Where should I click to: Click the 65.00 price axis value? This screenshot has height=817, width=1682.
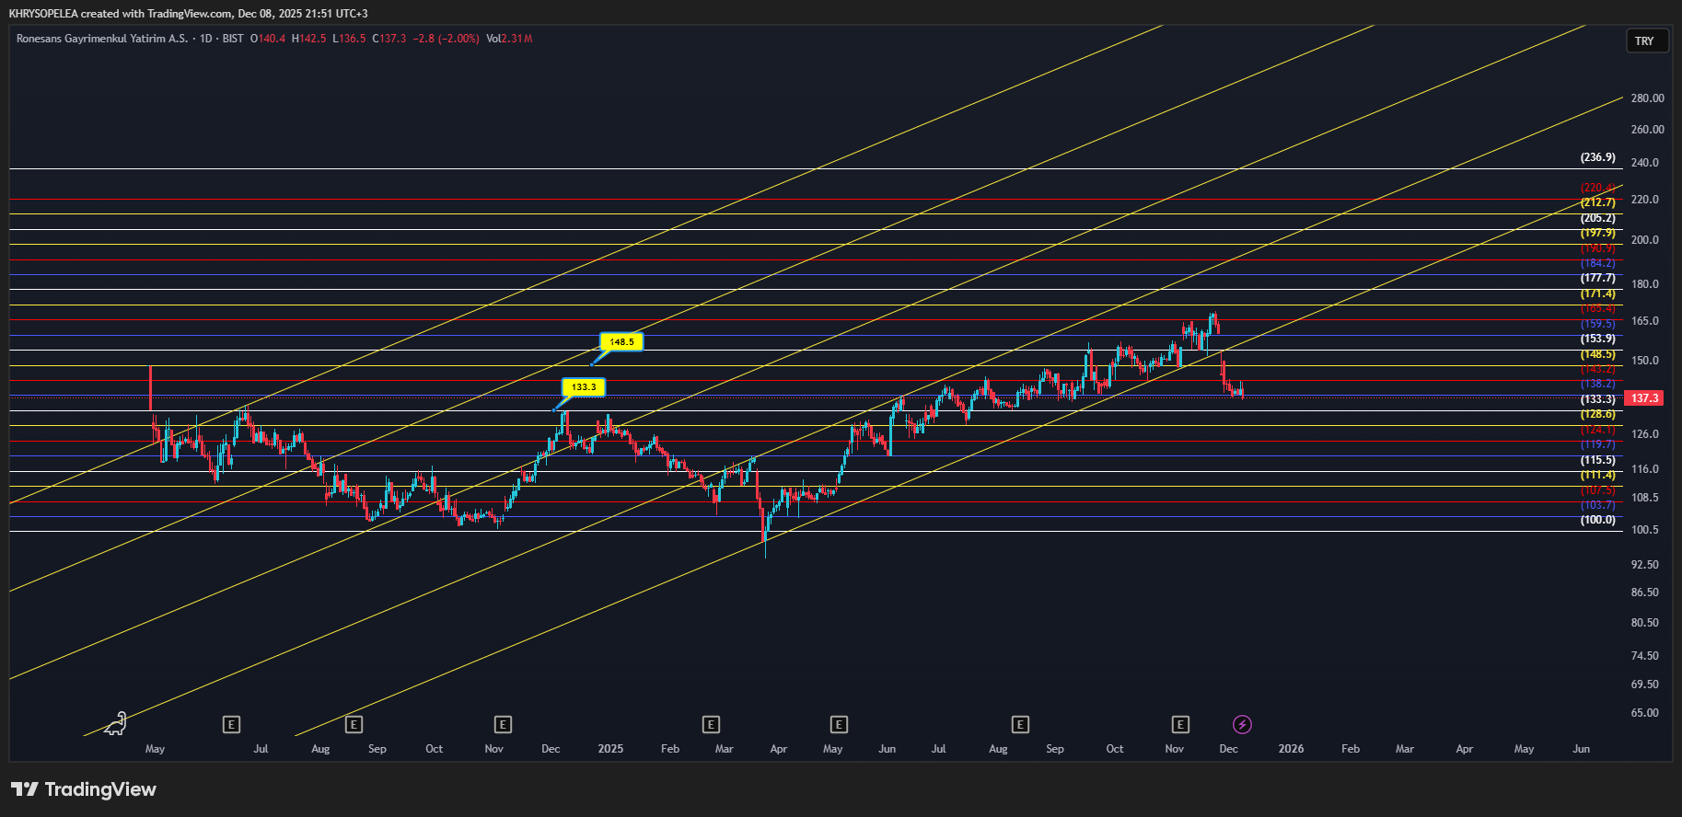pyautogui.click(x=1645, y=713)
